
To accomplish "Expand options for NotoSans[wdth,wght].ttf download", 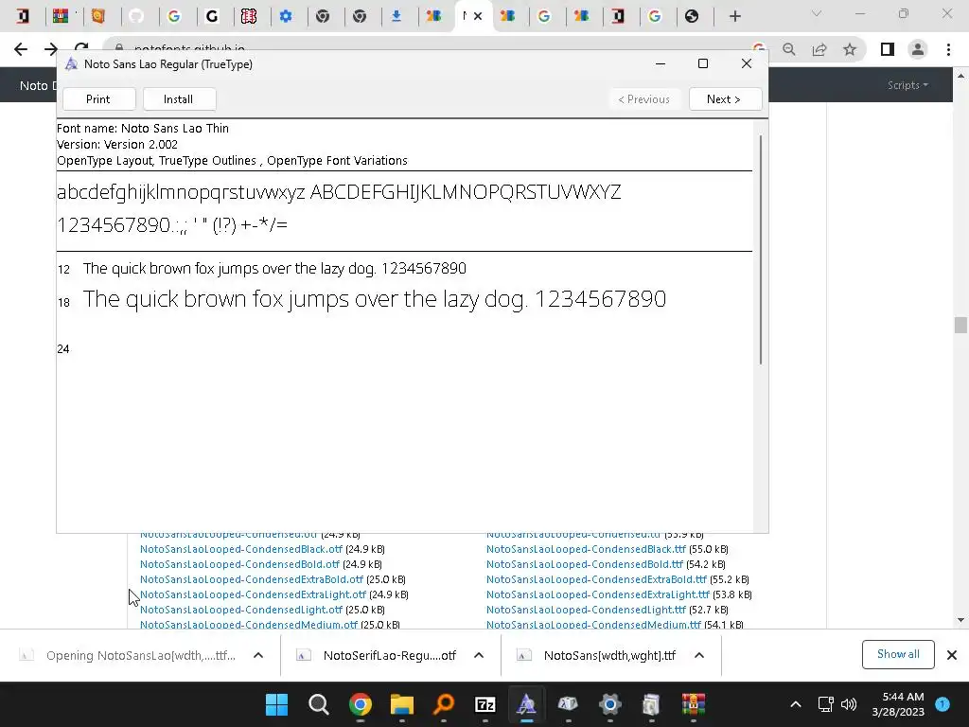I will coord(699,655).
